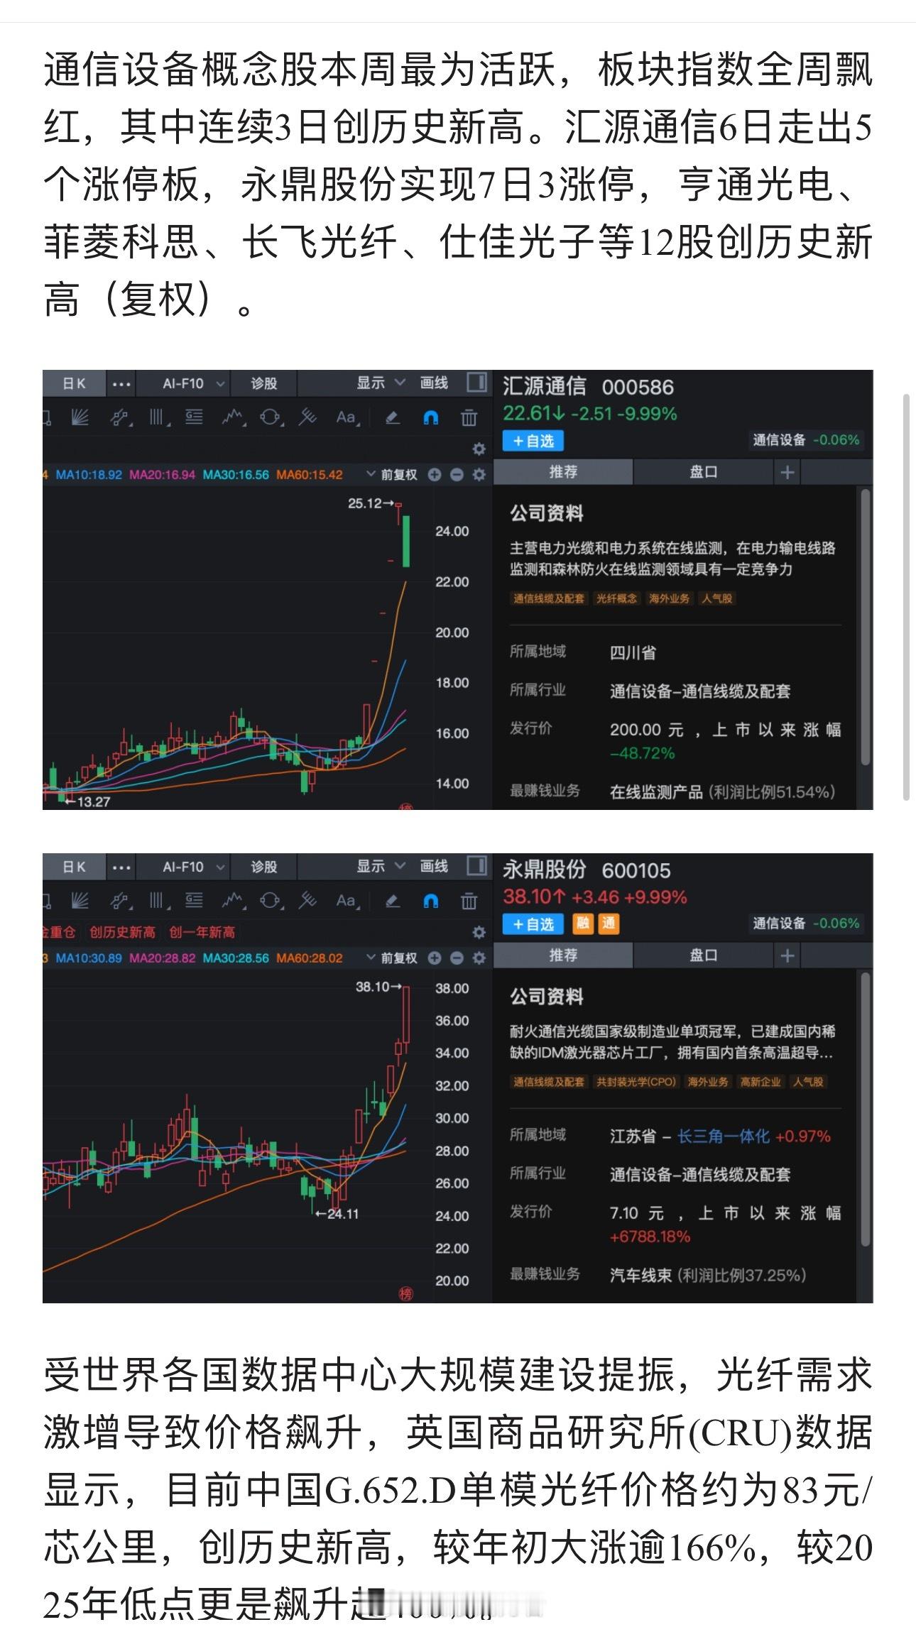Click the 通 badge of 永鼎股份

[x=609, y=924]
